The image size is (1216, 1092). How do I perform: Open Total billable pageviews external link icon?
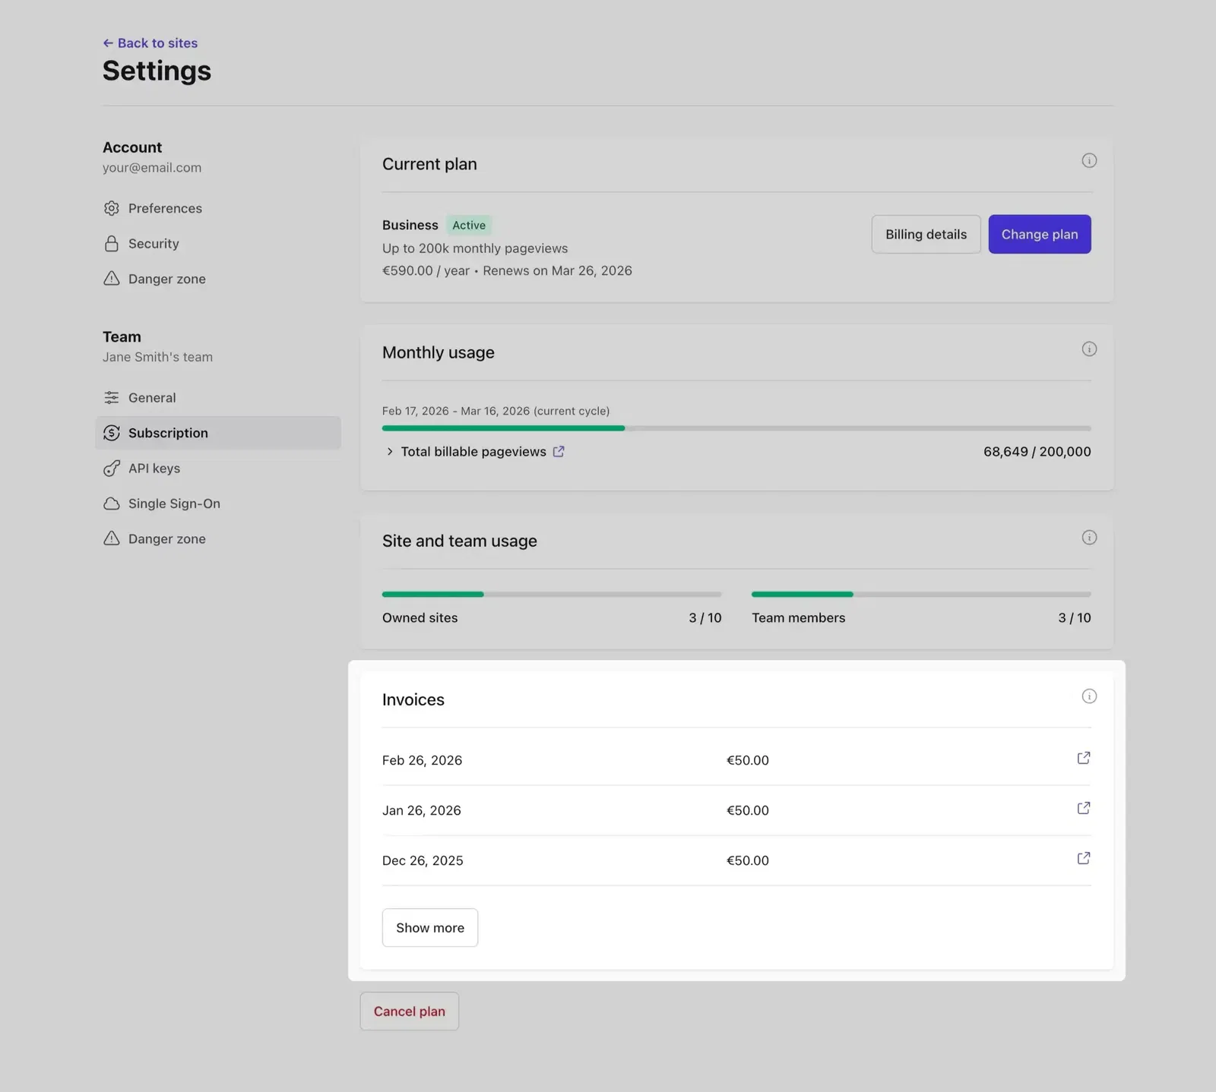pyautogui.click(x=559, y=451)
